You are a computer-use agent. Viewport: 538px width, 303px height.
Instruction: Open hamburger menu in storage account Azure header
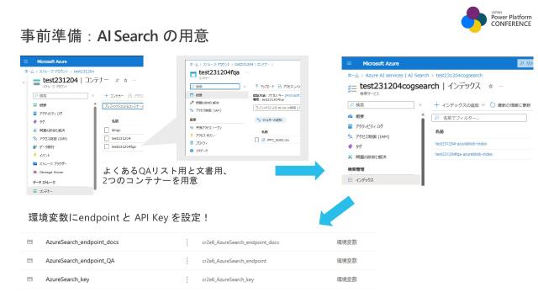pyautogui.click(x=26, y=61)
